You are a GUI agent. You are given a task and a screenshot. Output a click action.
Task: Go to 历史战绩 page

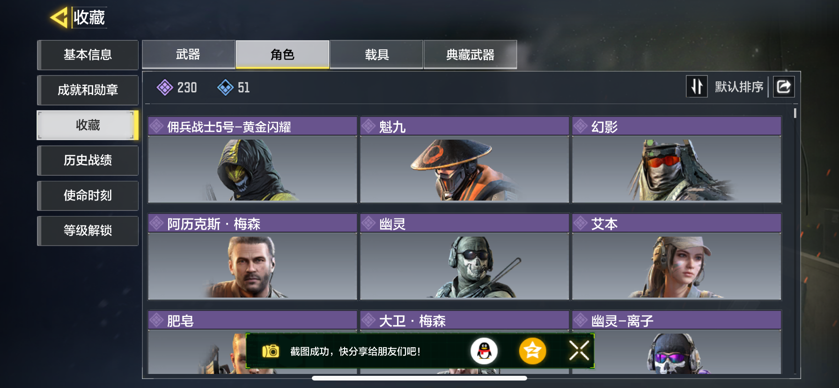pos(88,160)
